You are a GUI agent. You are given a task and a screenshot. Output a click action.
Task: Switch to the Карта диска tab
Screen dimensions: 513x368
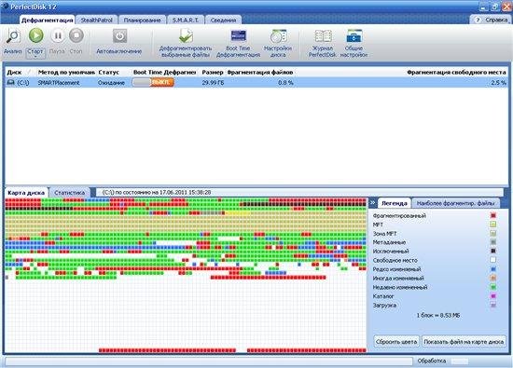click(26, 193)
